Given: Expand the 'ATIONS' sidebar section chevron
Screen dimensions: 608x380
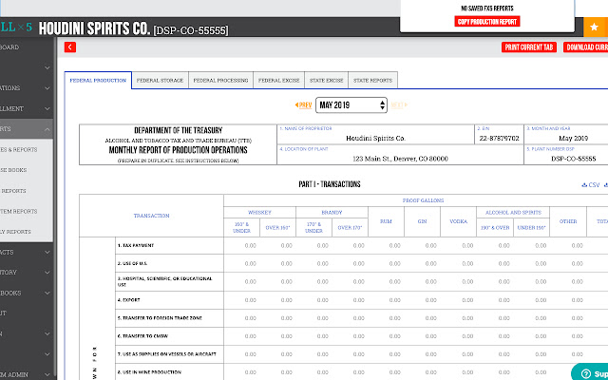Looking at the screenshot, I should tap(47, 88).
